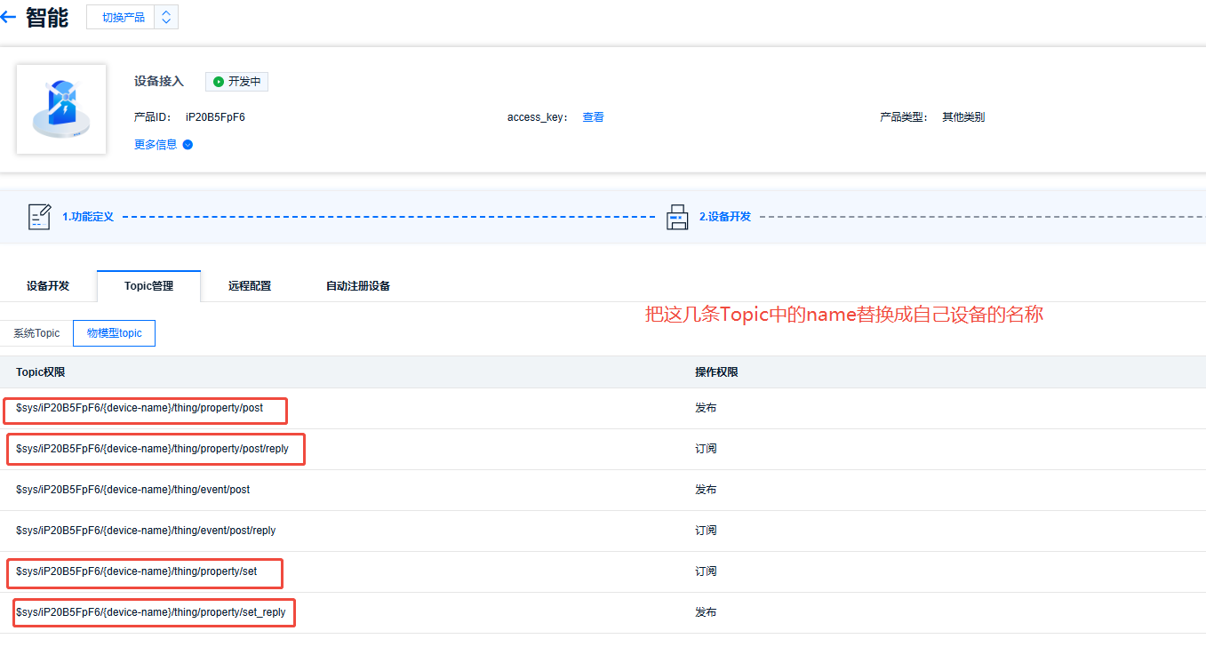This screenshot has height=647, width=1206.
Task: Click 查看 link for access_key
Action: pyautogui.click(x=593, y=117)
